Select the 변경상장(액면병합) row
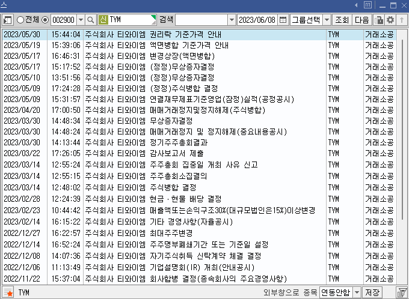Viewport: 409px width, 299px height. pyautogui.click(x=199, y=56)
